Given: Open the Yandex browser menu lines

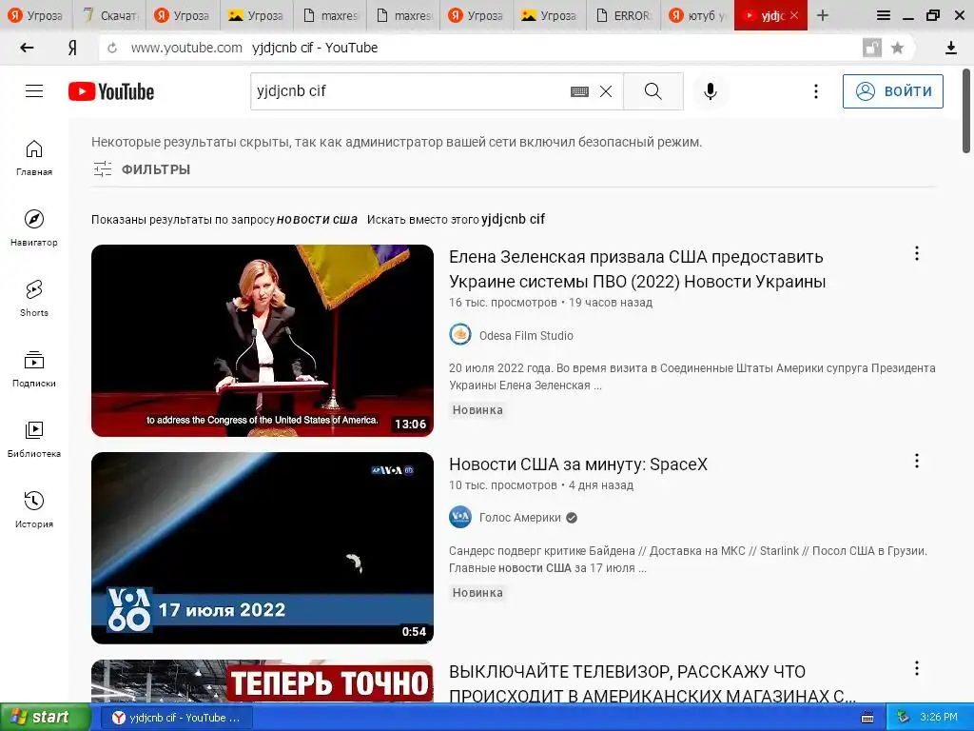Looking at the screenshot, I should point(884,15).
